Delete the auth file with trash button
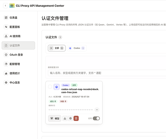 pyautogui.click(x=76, y=118)
